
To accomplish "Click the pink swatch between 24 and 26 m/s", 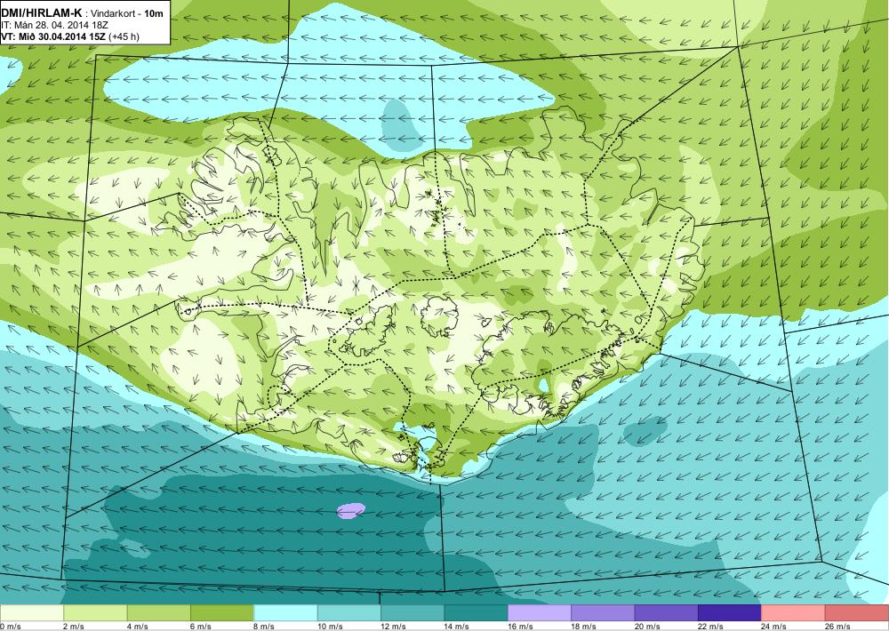I will [x=794, y=613].
